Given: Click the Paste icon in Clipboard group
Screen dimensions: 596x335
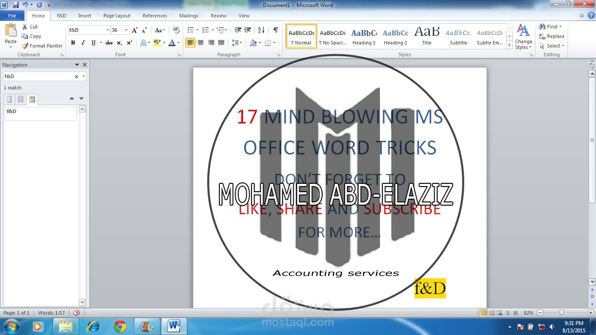Looking at the screenshot, I should (11, 31).
